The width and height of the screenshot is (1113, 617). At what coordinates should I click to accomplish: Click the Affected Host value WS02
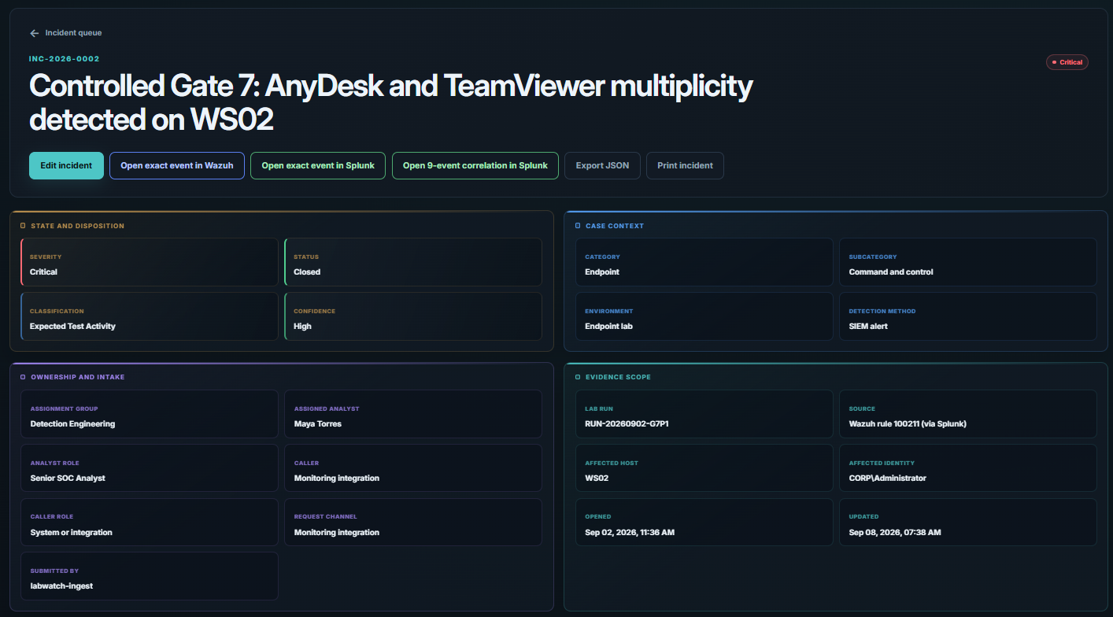(x=597, y=478)
